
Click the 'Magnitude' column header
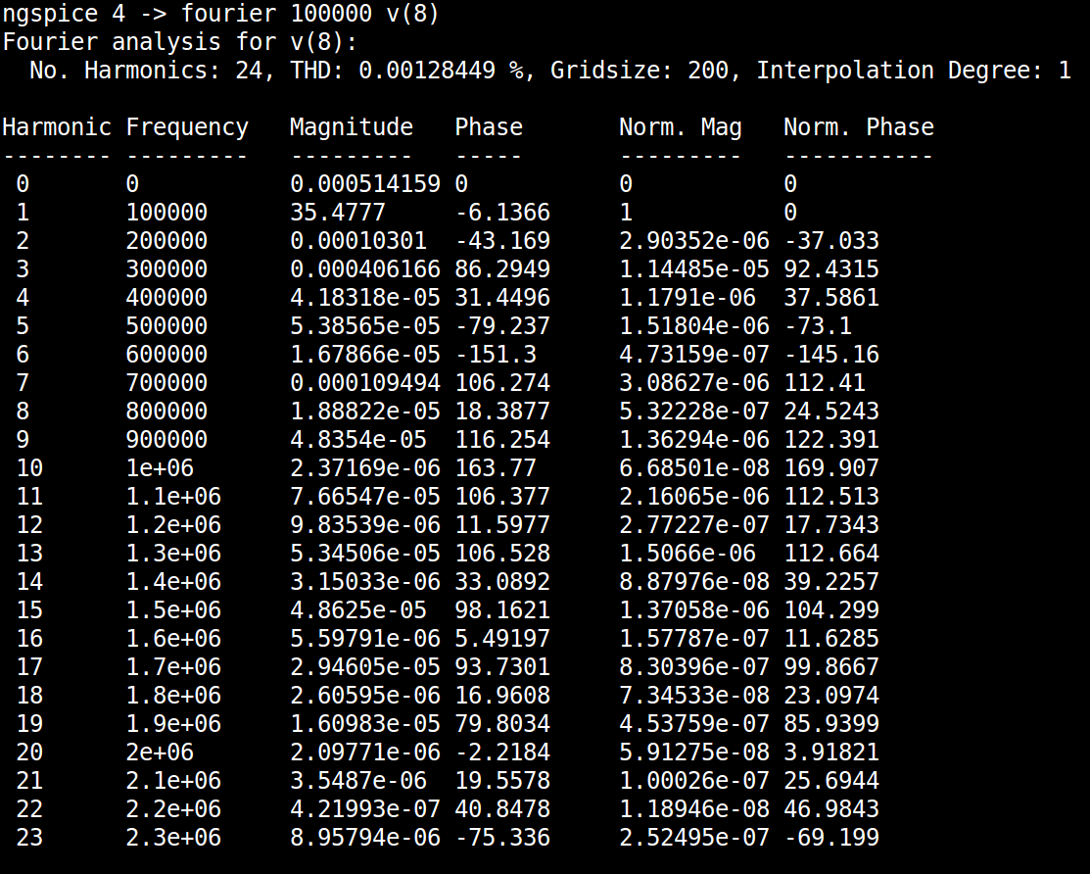click(351, 127)
